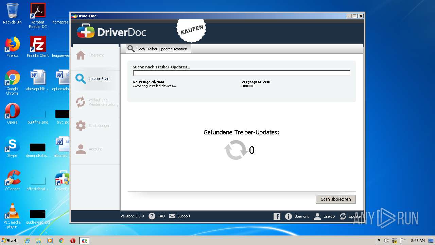Click the KAUFEN badge
The height and width of the screenshot is (245, 435).
(192, 30)
